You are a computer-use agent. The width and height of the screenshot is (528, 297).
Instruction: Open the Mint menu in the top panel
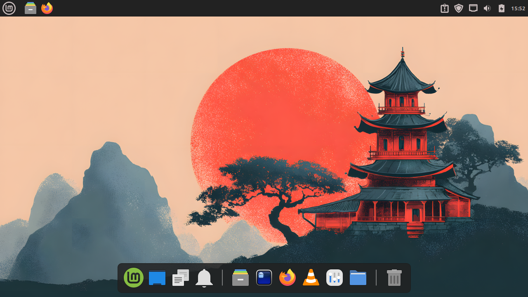pyautogui.click(x=9, y=8)
